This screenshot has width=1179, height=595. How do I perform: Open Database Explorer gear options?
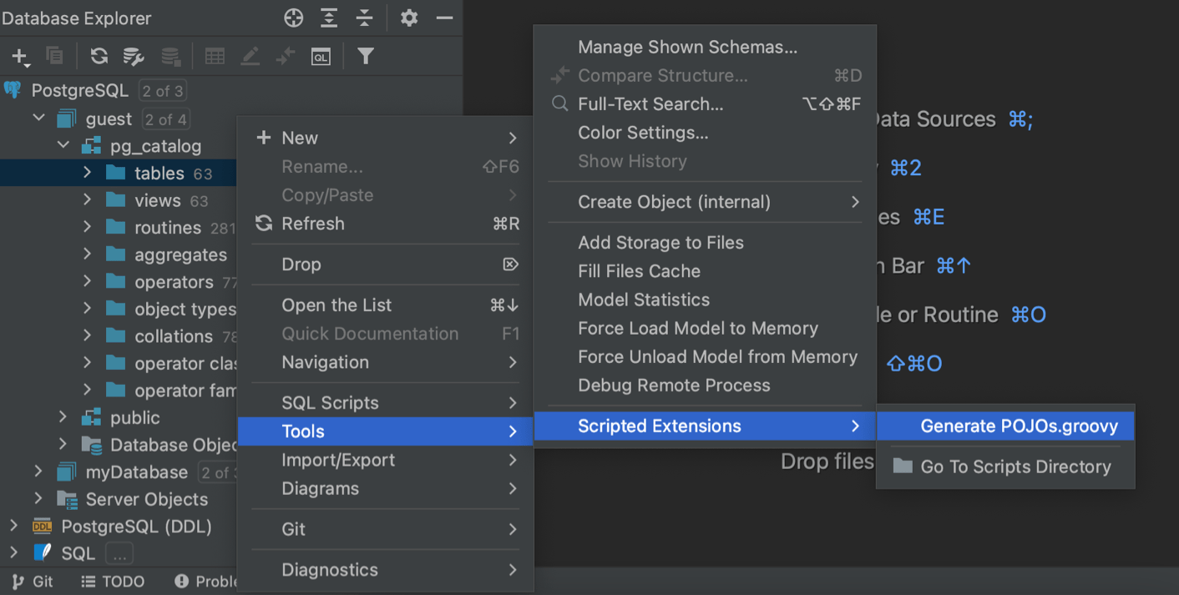(408, 18)
